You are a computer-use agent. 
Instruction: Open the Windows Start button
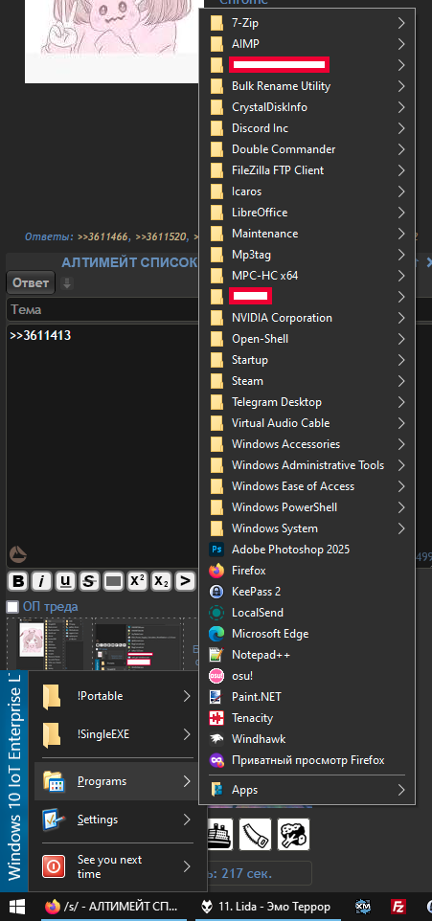coord(17,907)
